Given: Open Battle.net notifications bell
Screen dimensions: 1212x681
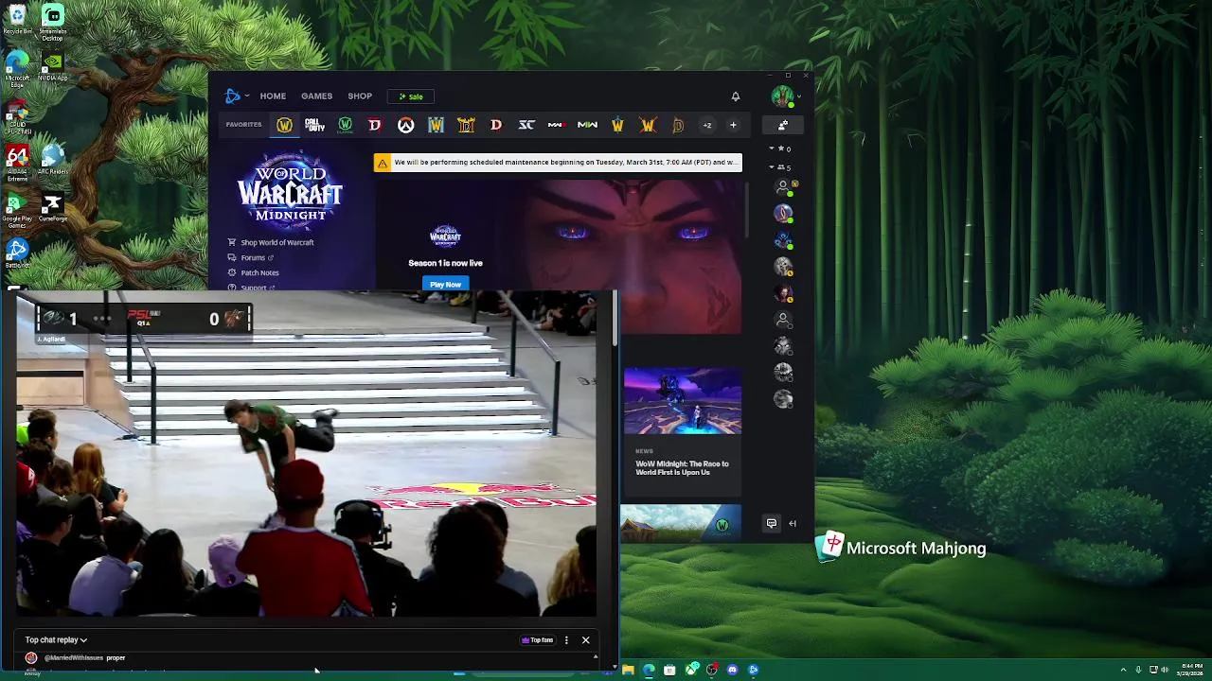Looking at the screenshot, I should [735, 96].
